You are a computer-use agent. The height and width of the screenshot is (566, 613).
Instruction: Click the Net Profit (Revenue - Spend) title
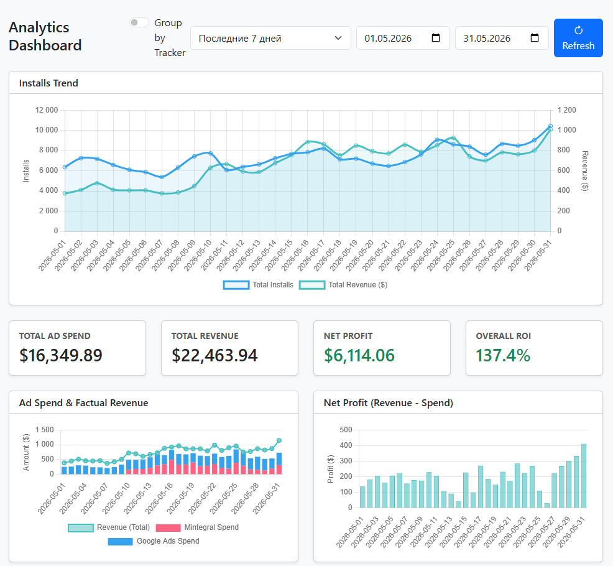pos(388,403)
